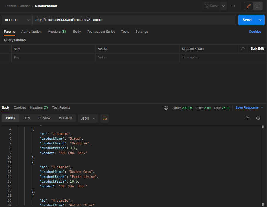Click the network globe icon
267x207 pixels.
pos(166,108)
